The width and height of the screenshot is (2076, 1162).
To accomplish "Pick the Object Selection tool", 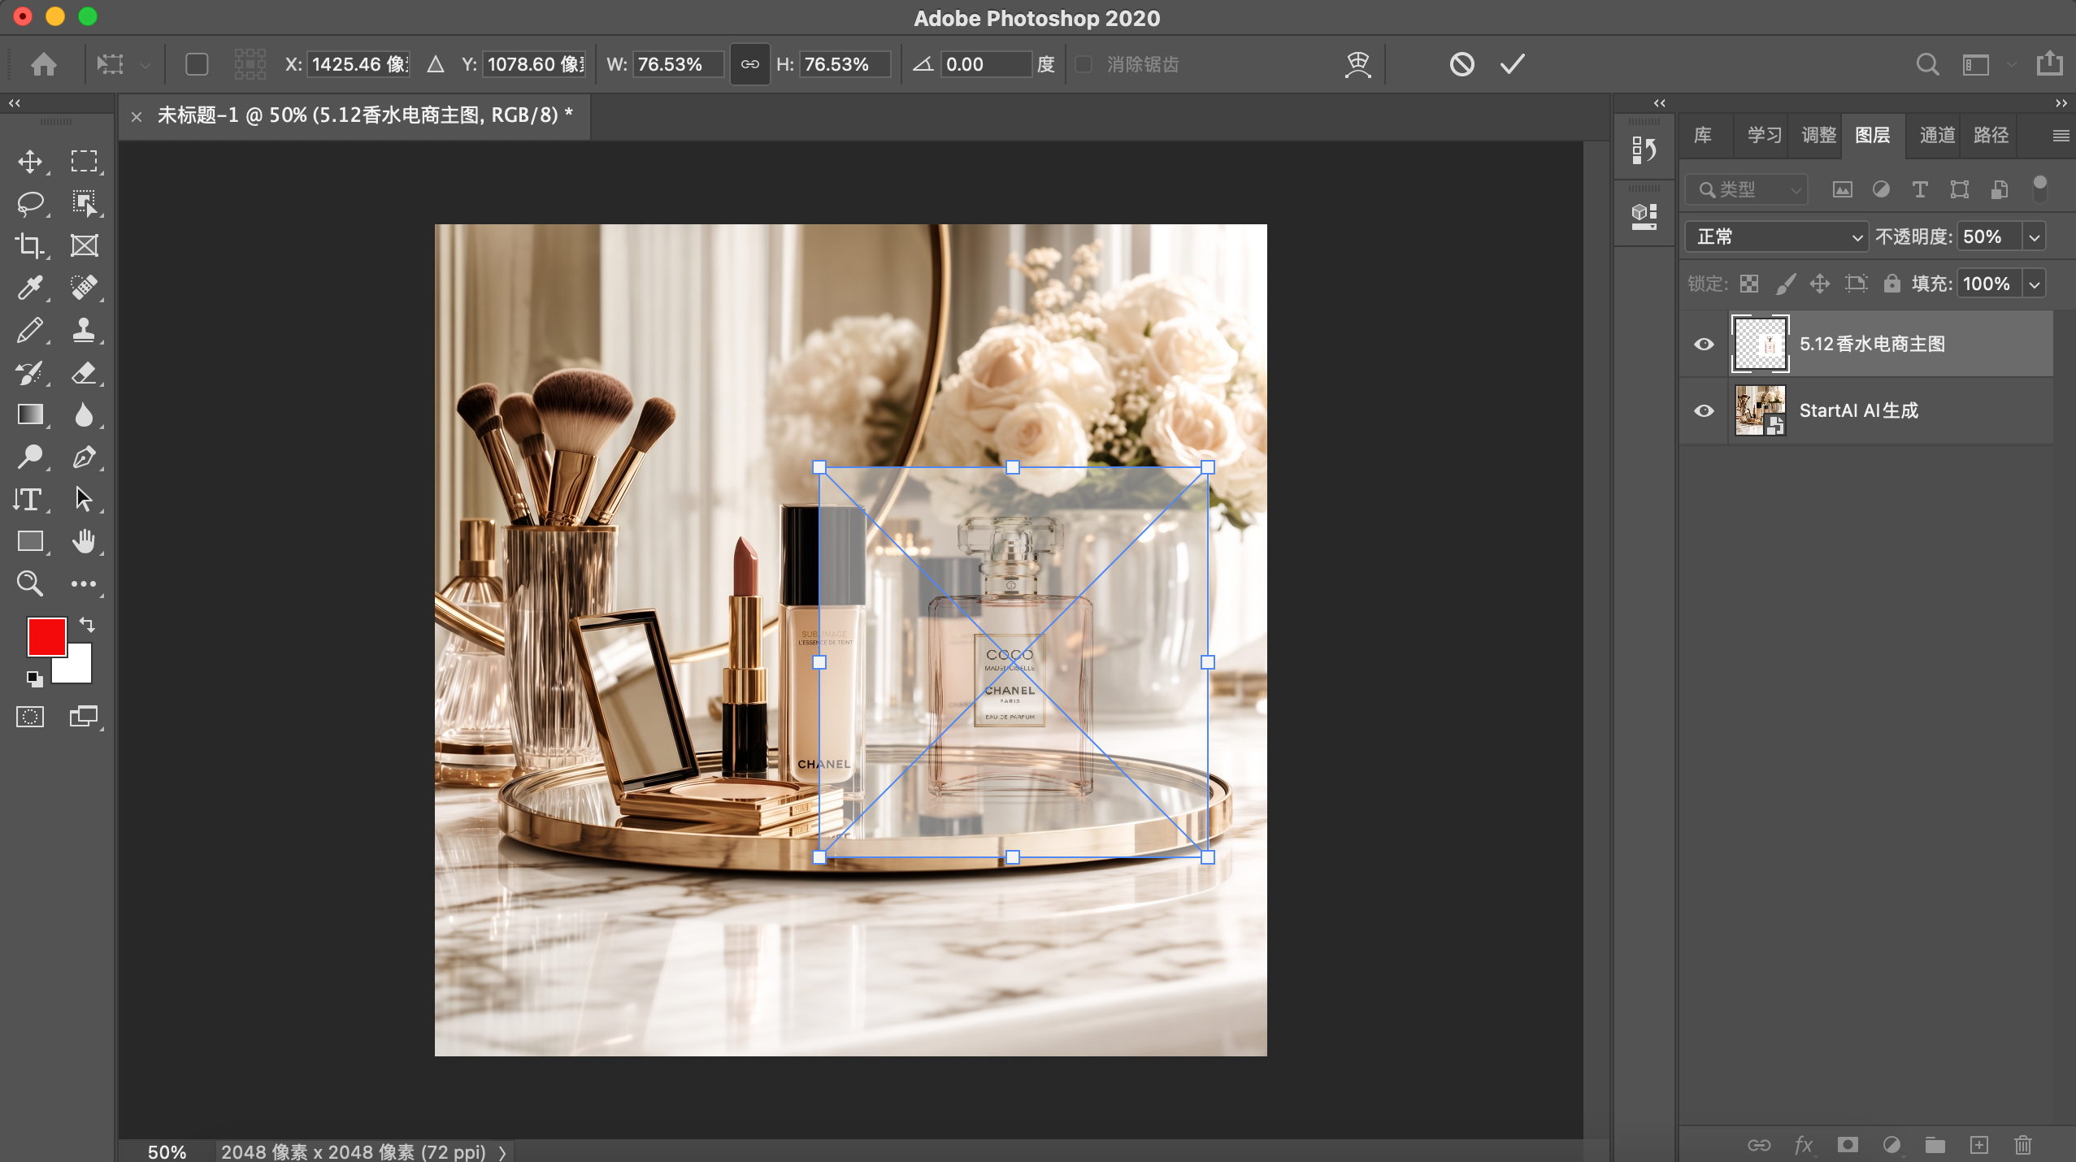I will tap(84, 203).
